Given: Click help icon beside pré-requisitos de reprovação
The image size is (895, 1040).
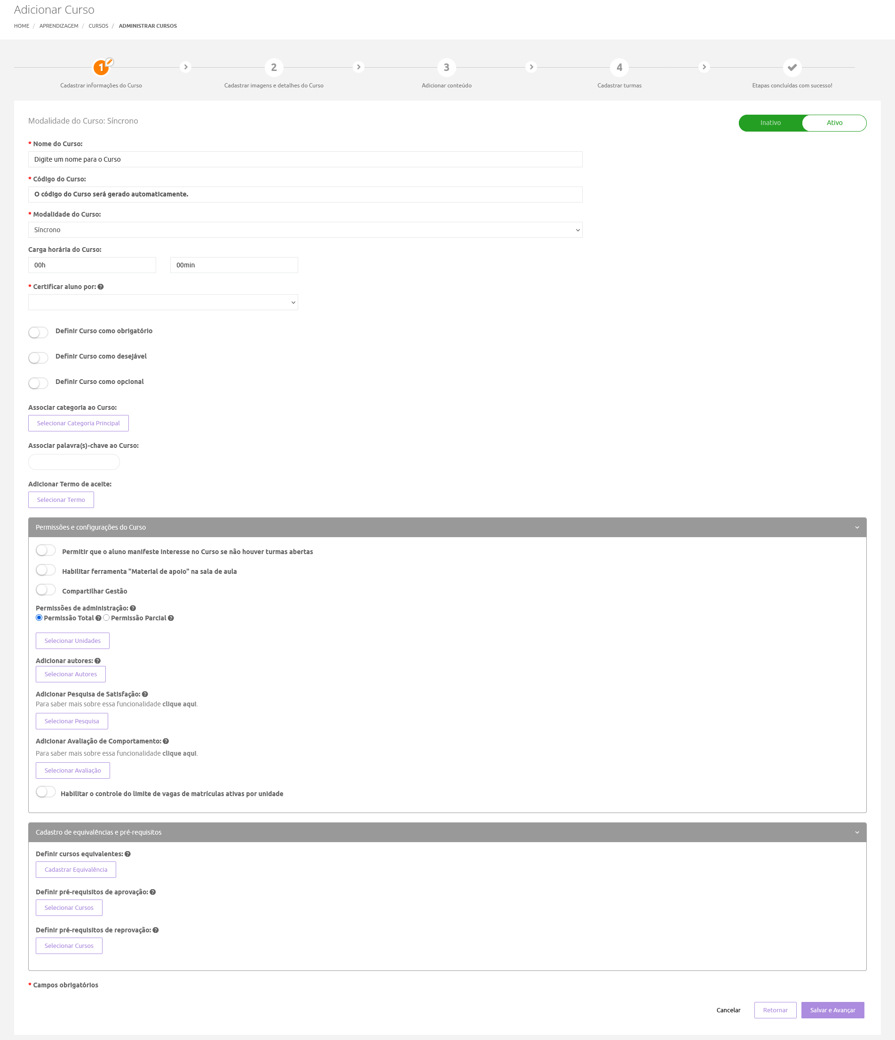Looking at the screenshot, I should tap(156, 930).
